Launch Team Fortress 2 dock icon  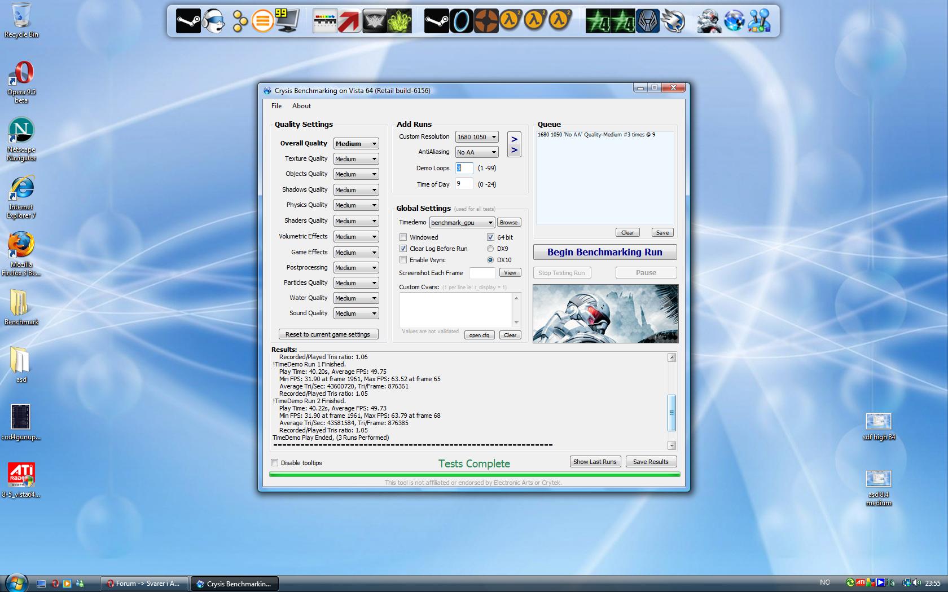[486, 21]
